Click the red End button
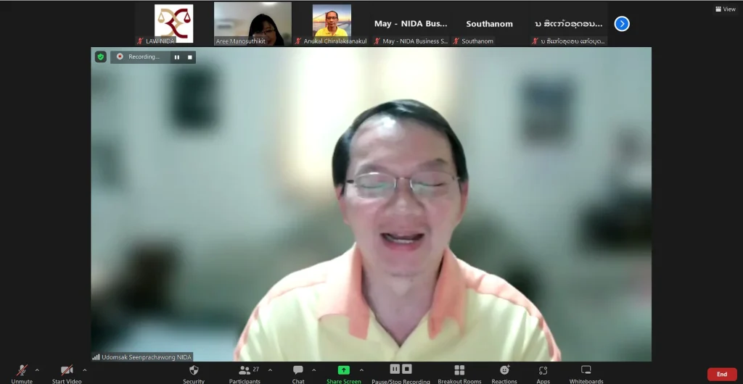The image size is (743, 384). tap(722, 374)
